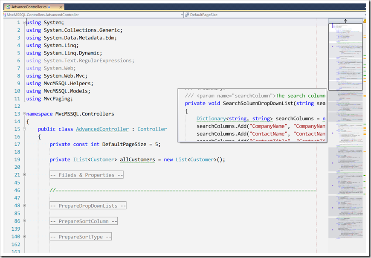Viewport: 371px width, 258px height.
Task: Click 'SearchSolumnDropDownList' in the preview popup
Action: [x=258, y=103]
